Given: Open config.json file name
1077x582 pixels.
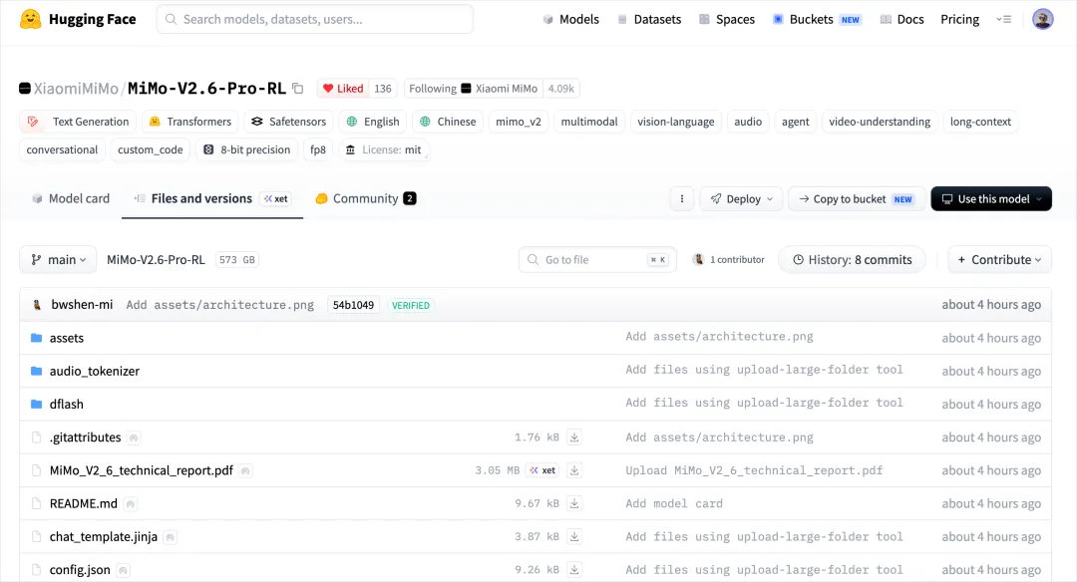Looking at the screenshot, I should 80,570.
